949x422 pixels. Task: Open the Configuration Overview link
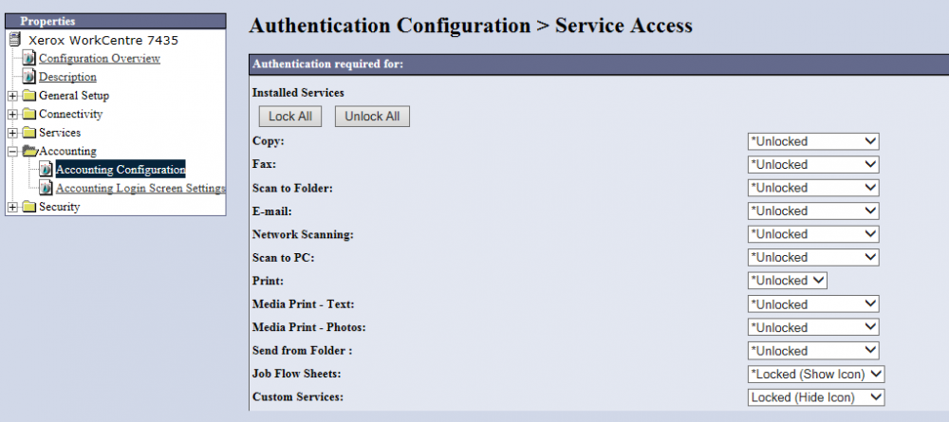click(99, 59)
